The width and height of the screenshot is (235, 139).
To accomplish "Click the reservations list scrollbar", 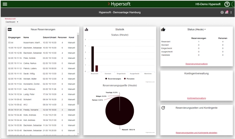I will (78, 70).
